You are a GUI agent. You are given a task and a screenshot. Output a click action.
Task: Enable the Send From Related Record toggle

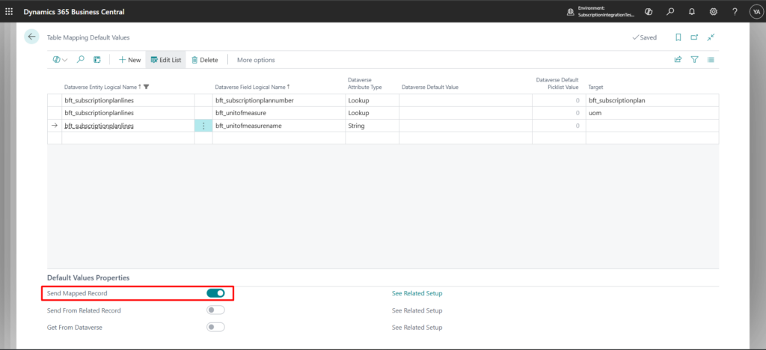(215, 310)
